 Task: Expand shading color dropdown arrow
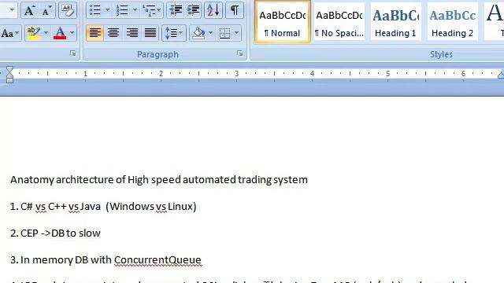tap(210, 33)
